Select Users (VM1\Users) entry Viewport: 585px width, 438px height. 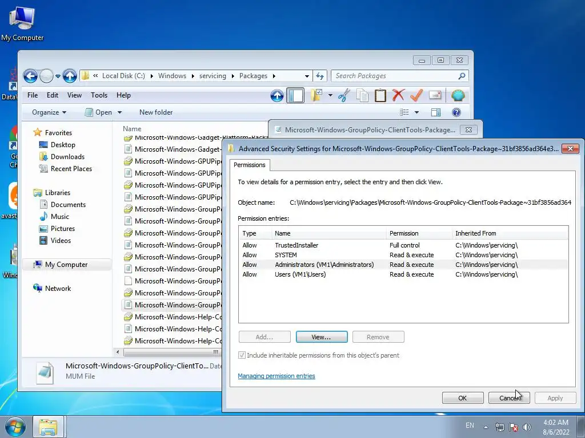pos(403,274)
